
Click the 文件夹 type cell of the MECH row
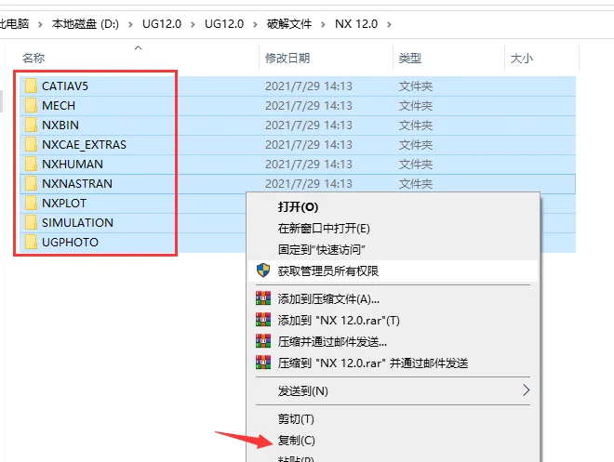coord(416,106)
